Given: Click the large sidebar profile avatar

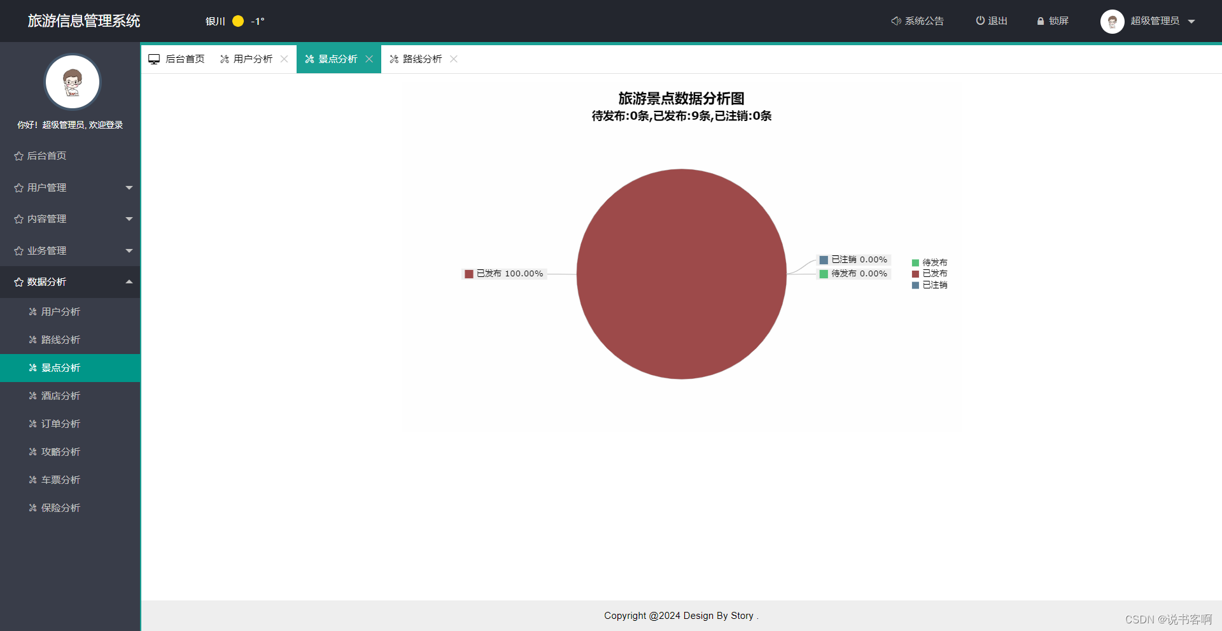Looking at the screenshot, I should point(73,82).
